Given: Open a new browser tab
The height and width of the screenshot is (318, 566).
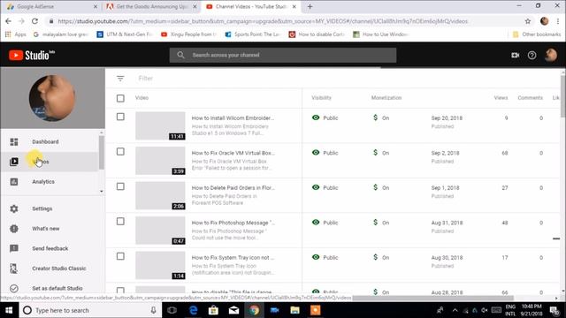Looking at the screenshot, I should coord(310,6).
